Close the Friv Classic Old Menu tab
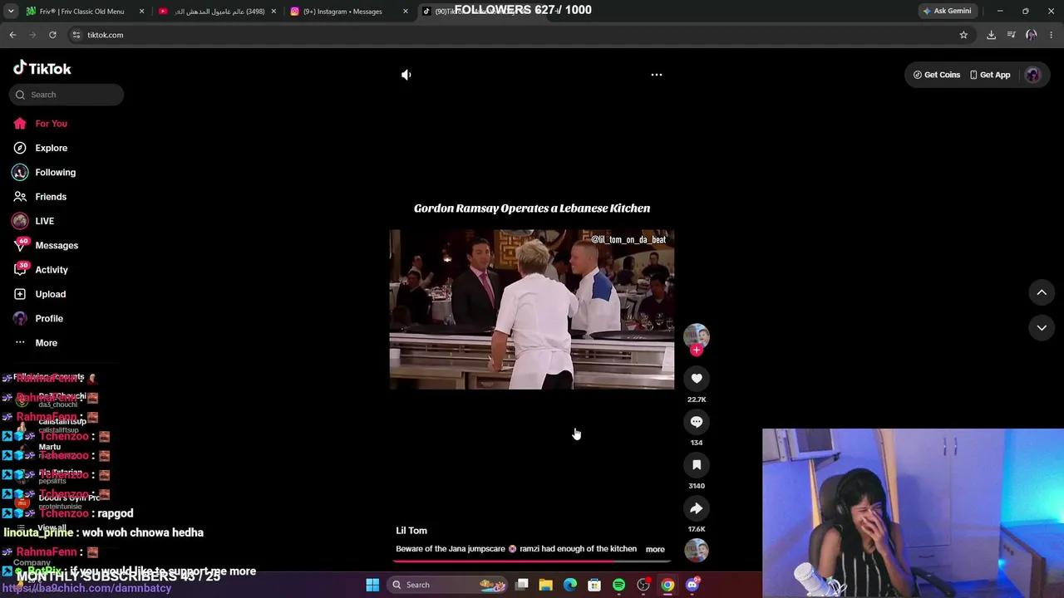 coord(142,12)
